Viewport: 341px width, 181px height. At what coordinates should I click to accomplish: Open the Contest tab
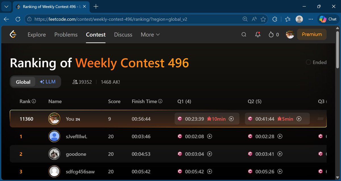[96, 35]
